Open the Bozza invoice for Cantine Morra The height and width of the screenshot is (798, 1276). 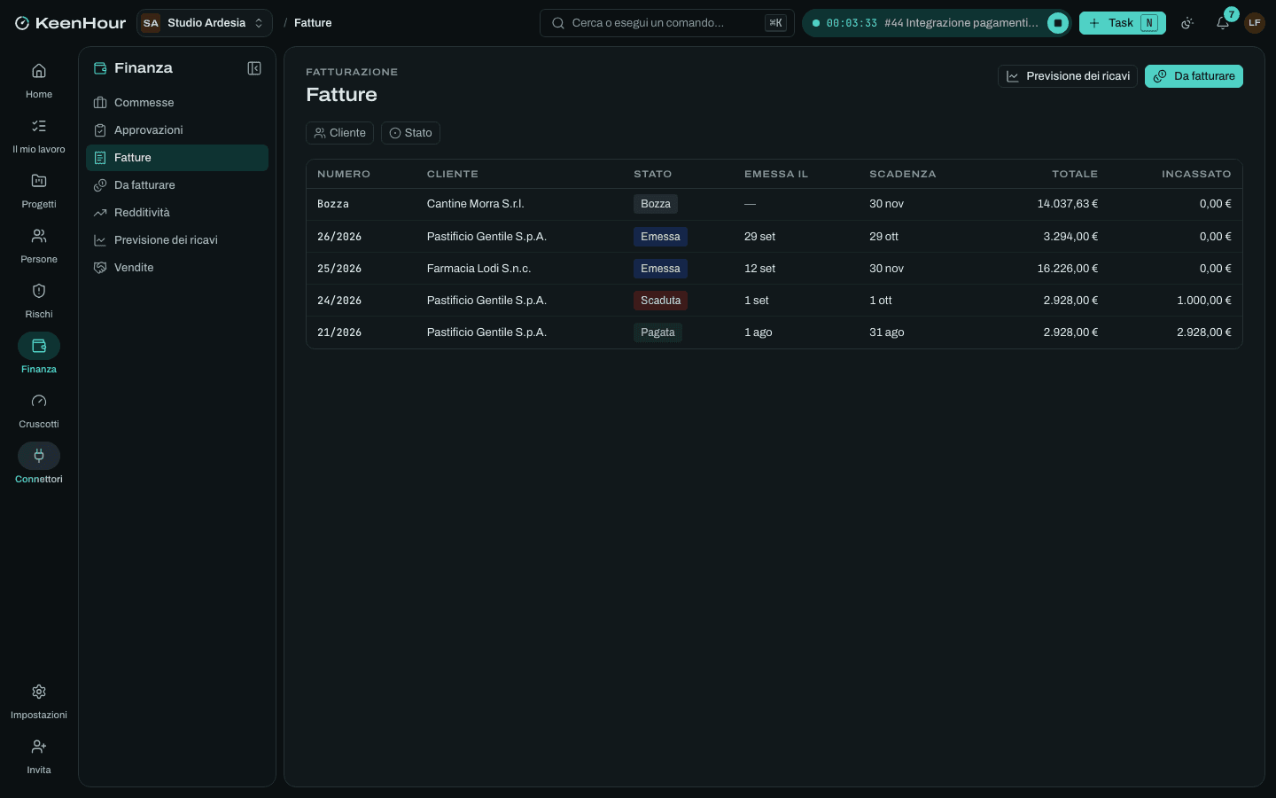774,204
